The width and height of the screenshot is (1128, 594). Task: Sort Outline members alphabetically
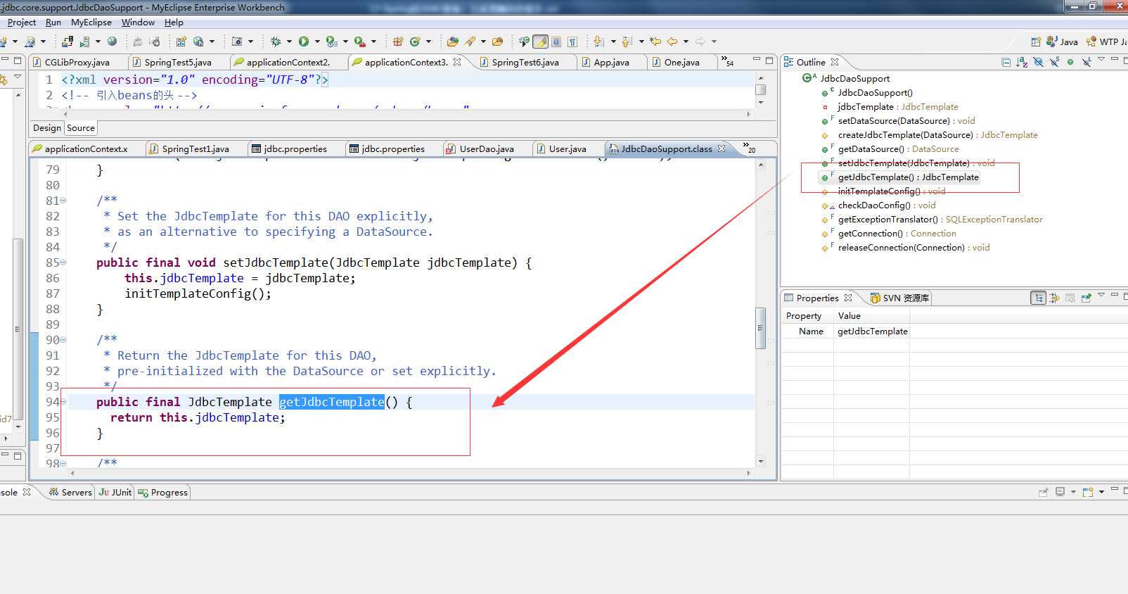(x=1022, y=62)
